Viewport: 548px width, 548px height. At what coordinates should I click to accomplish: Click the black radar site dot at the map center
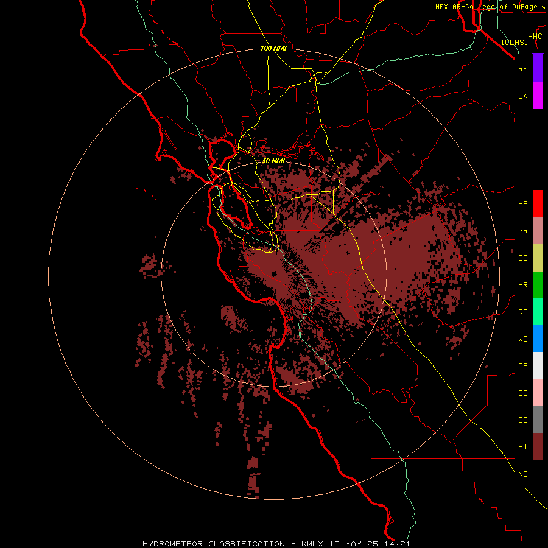pos(274,273)
